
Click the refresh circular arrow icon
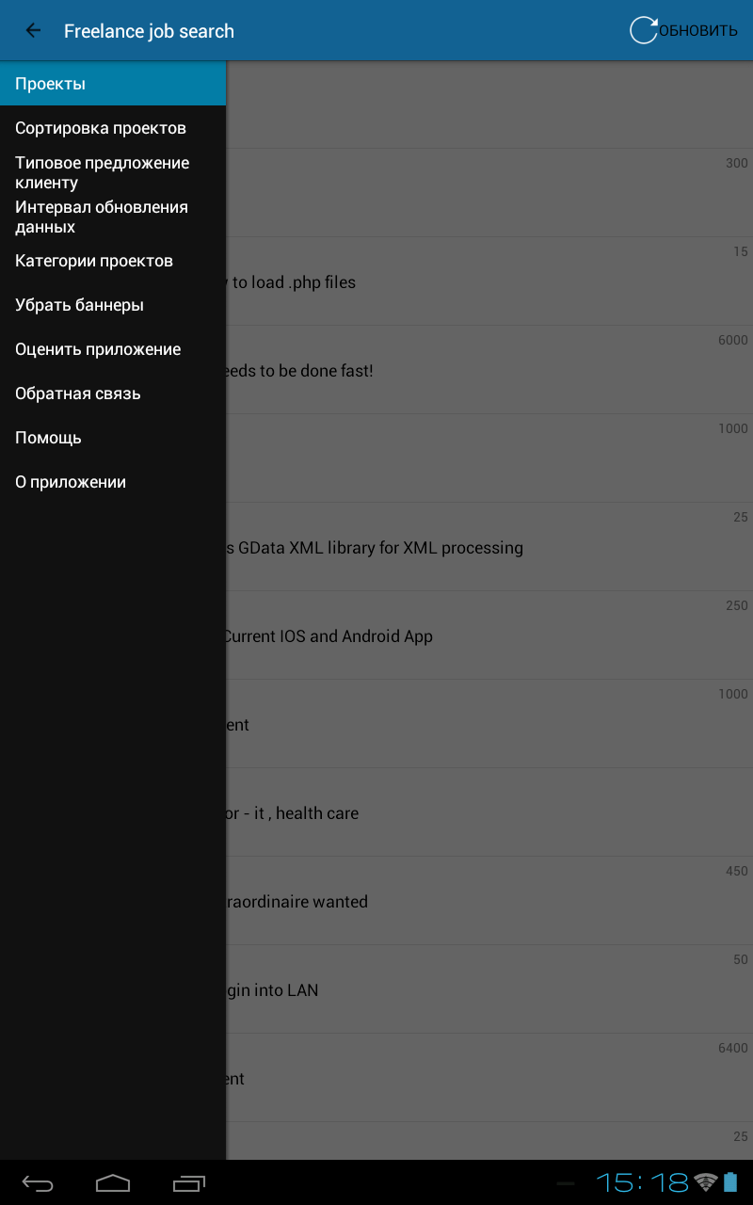click(644, 30)
